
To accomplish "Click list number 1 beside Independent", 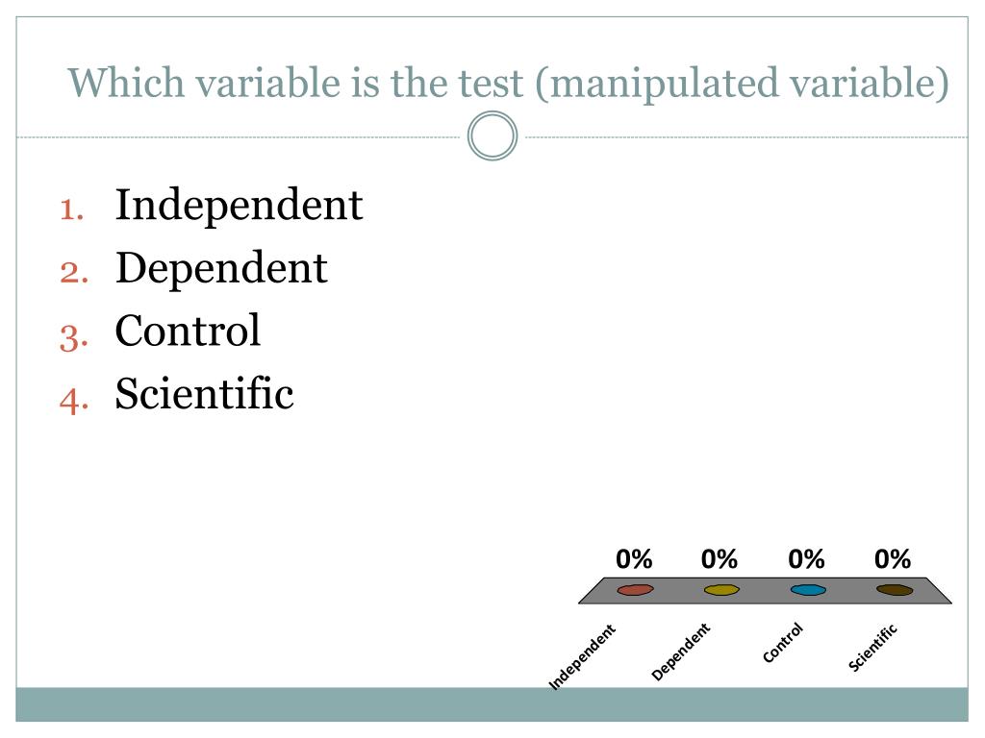I will coord(73,209).
